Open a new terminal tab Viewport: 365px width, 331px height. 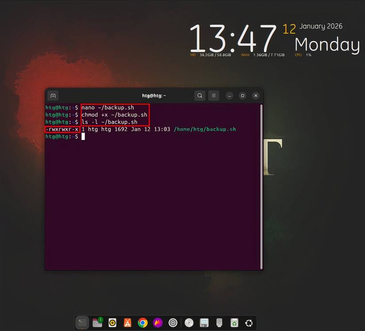(53, 95)
